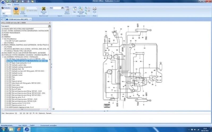
Task: Check the 91/400 Filter item box
Action: point(5,77)
